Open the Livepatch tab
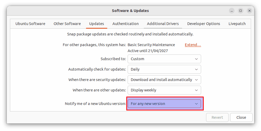Viewport: 261px width, 131px height. pos(237,24)
